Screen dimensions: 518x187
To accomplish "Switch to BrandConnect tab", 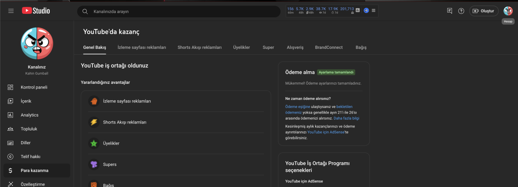I will coord(329,47).
